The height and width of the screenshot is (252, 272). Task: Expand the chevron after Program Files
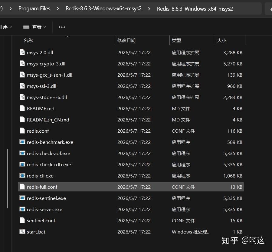[x=58, y=8]
